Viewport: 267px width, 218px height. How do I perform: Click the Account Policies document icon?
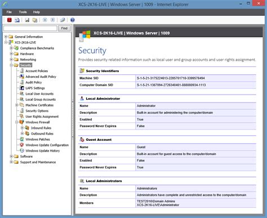[x=22, y=71]
